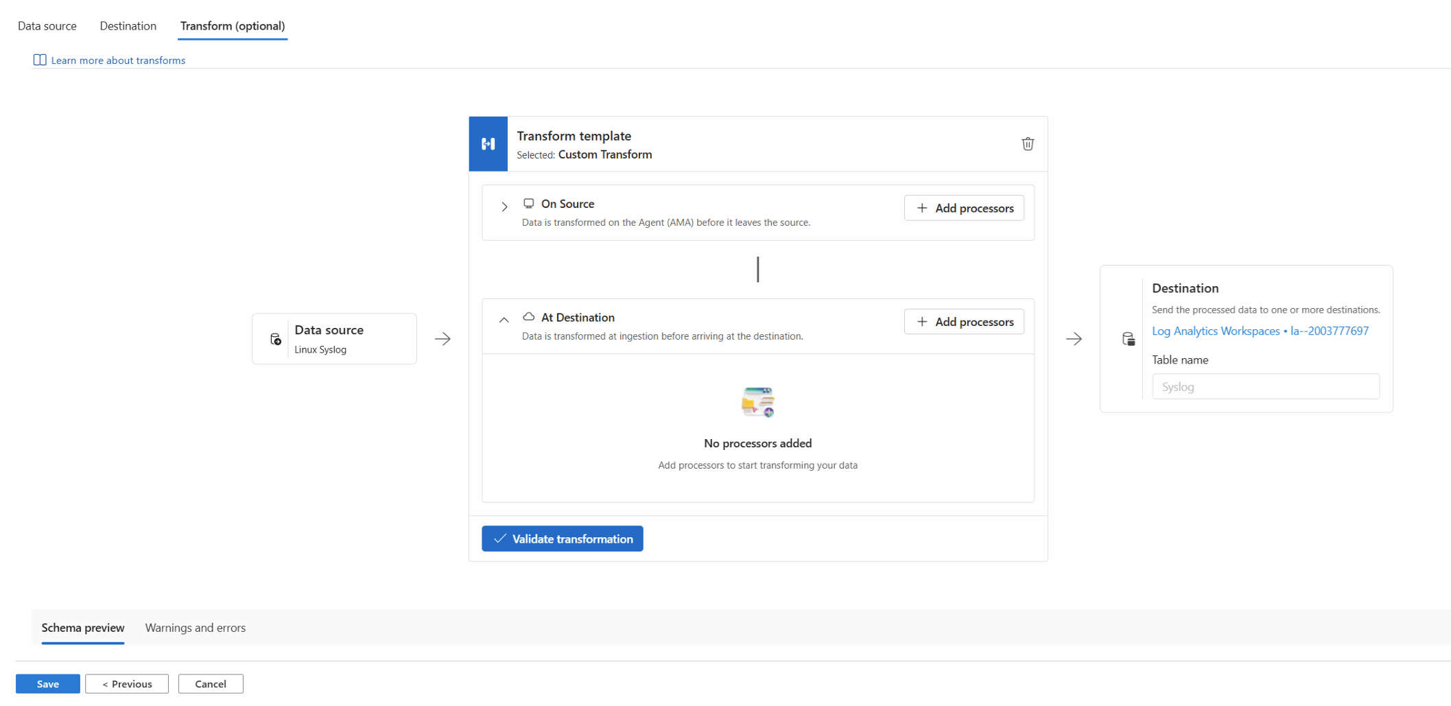Click the On Source AMA agent description
This screenshot has height=706, width=1451.
pyautogui.click(x=665, y=222)
